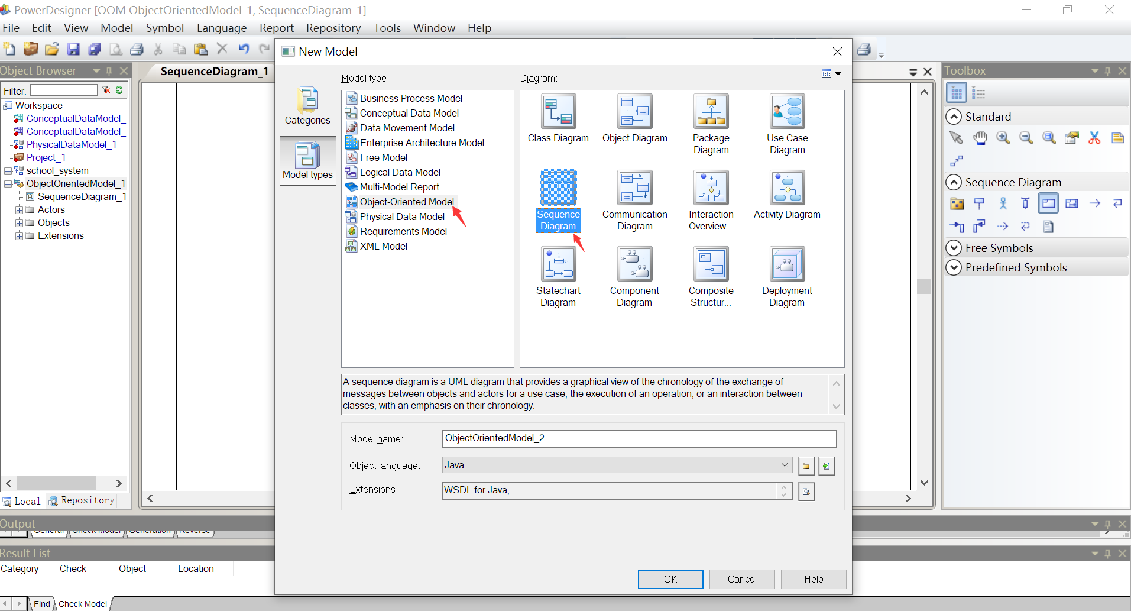Screen dimensions: 1131x611
Task: Click the Undo icon in main toolbar
Action: point(244,49)
